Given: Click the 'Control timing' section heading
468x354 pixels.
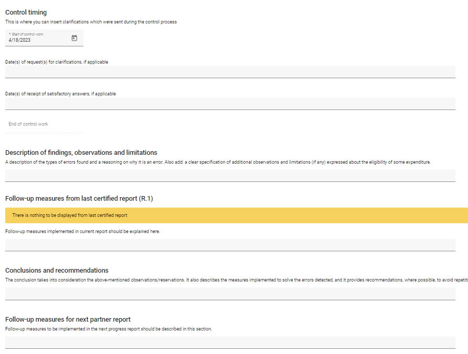Looking at the screenshot, I should 26,13.
